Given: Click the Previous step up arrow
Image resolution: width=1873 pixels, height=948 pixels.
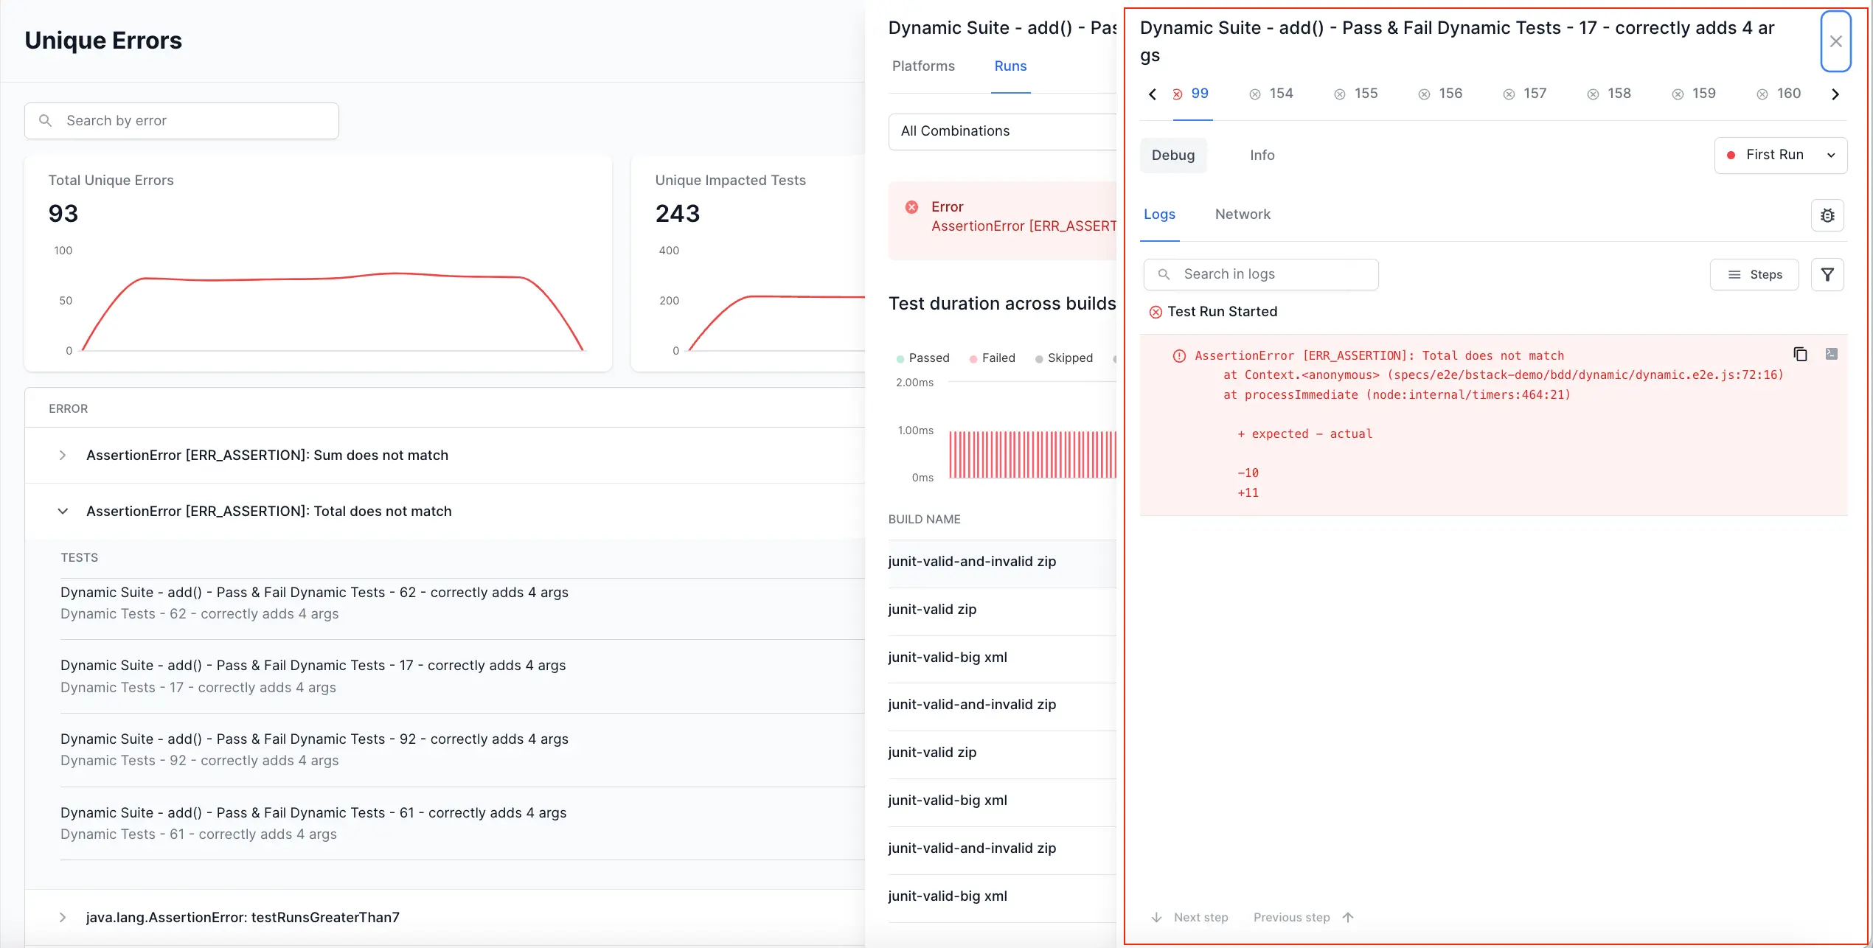Looking at the screenshot, I should pos(1348,917).
